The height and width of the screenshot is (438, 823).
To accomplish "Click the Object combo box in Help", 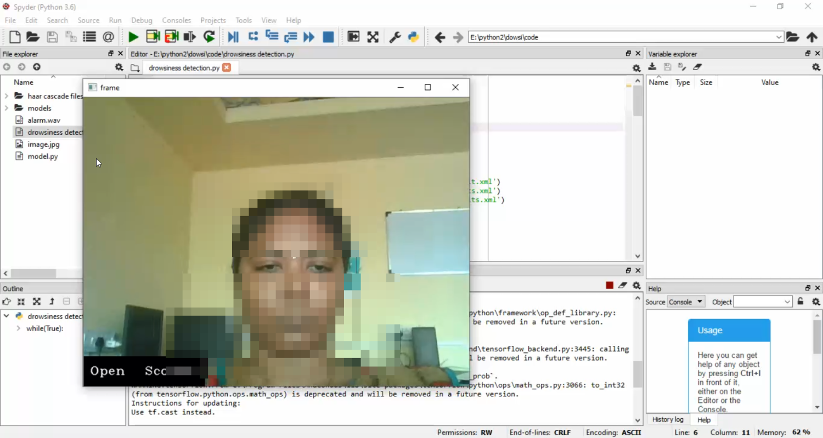I will [x=763, y=302].
